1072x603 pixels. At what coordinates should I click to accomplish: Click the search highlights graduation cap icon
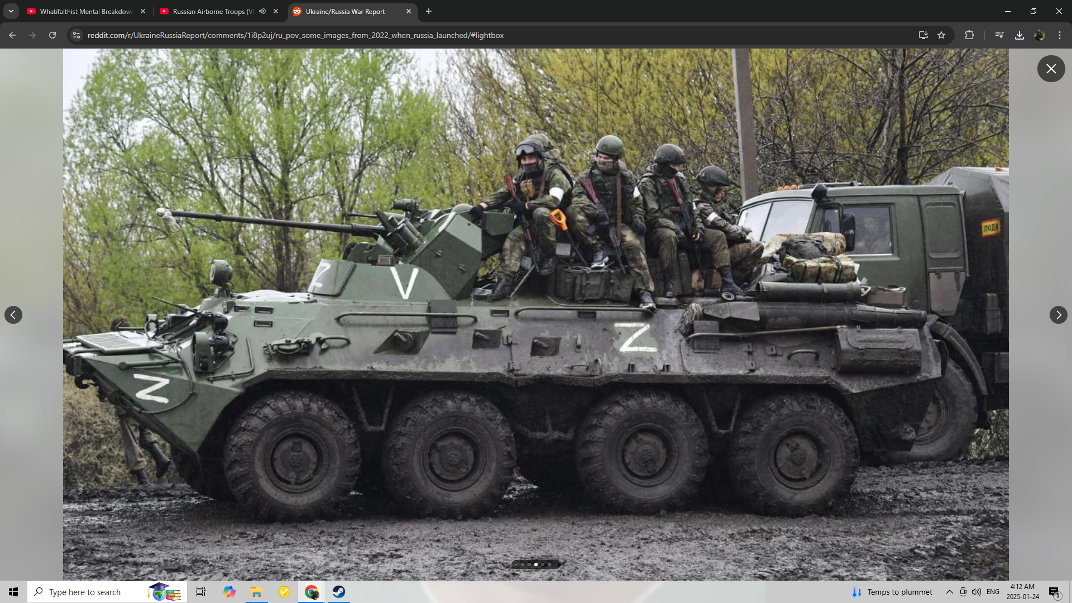[165, 592]
